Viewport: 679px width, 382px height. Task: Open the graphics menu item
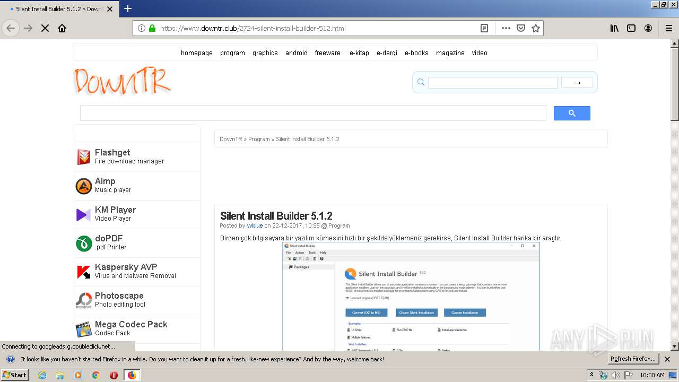coord(265,53)
